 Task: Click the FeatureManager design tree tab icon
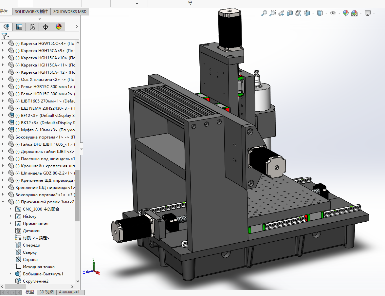(6, 27)
